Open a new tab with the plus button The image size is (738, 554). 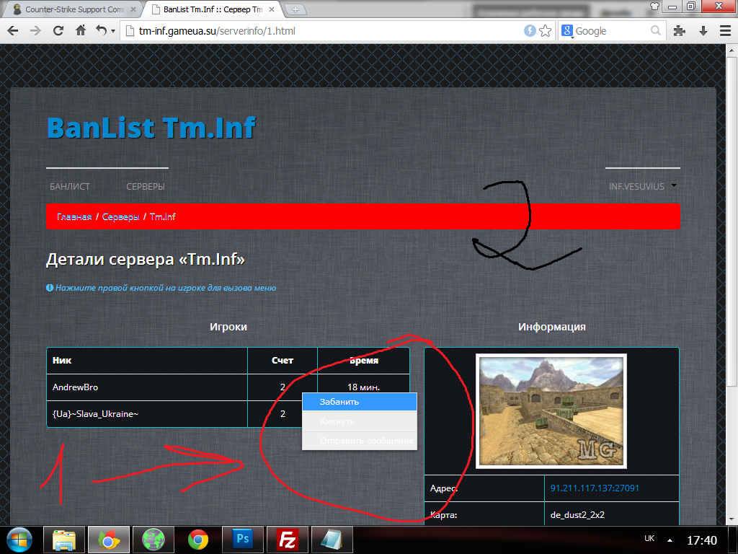click(295, 9)
